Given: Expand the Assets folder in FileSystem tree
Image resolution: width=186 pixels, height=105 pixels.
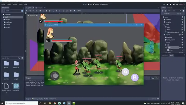Looking at the screenshot, I should pyautogui.click(x=3, y=19).
